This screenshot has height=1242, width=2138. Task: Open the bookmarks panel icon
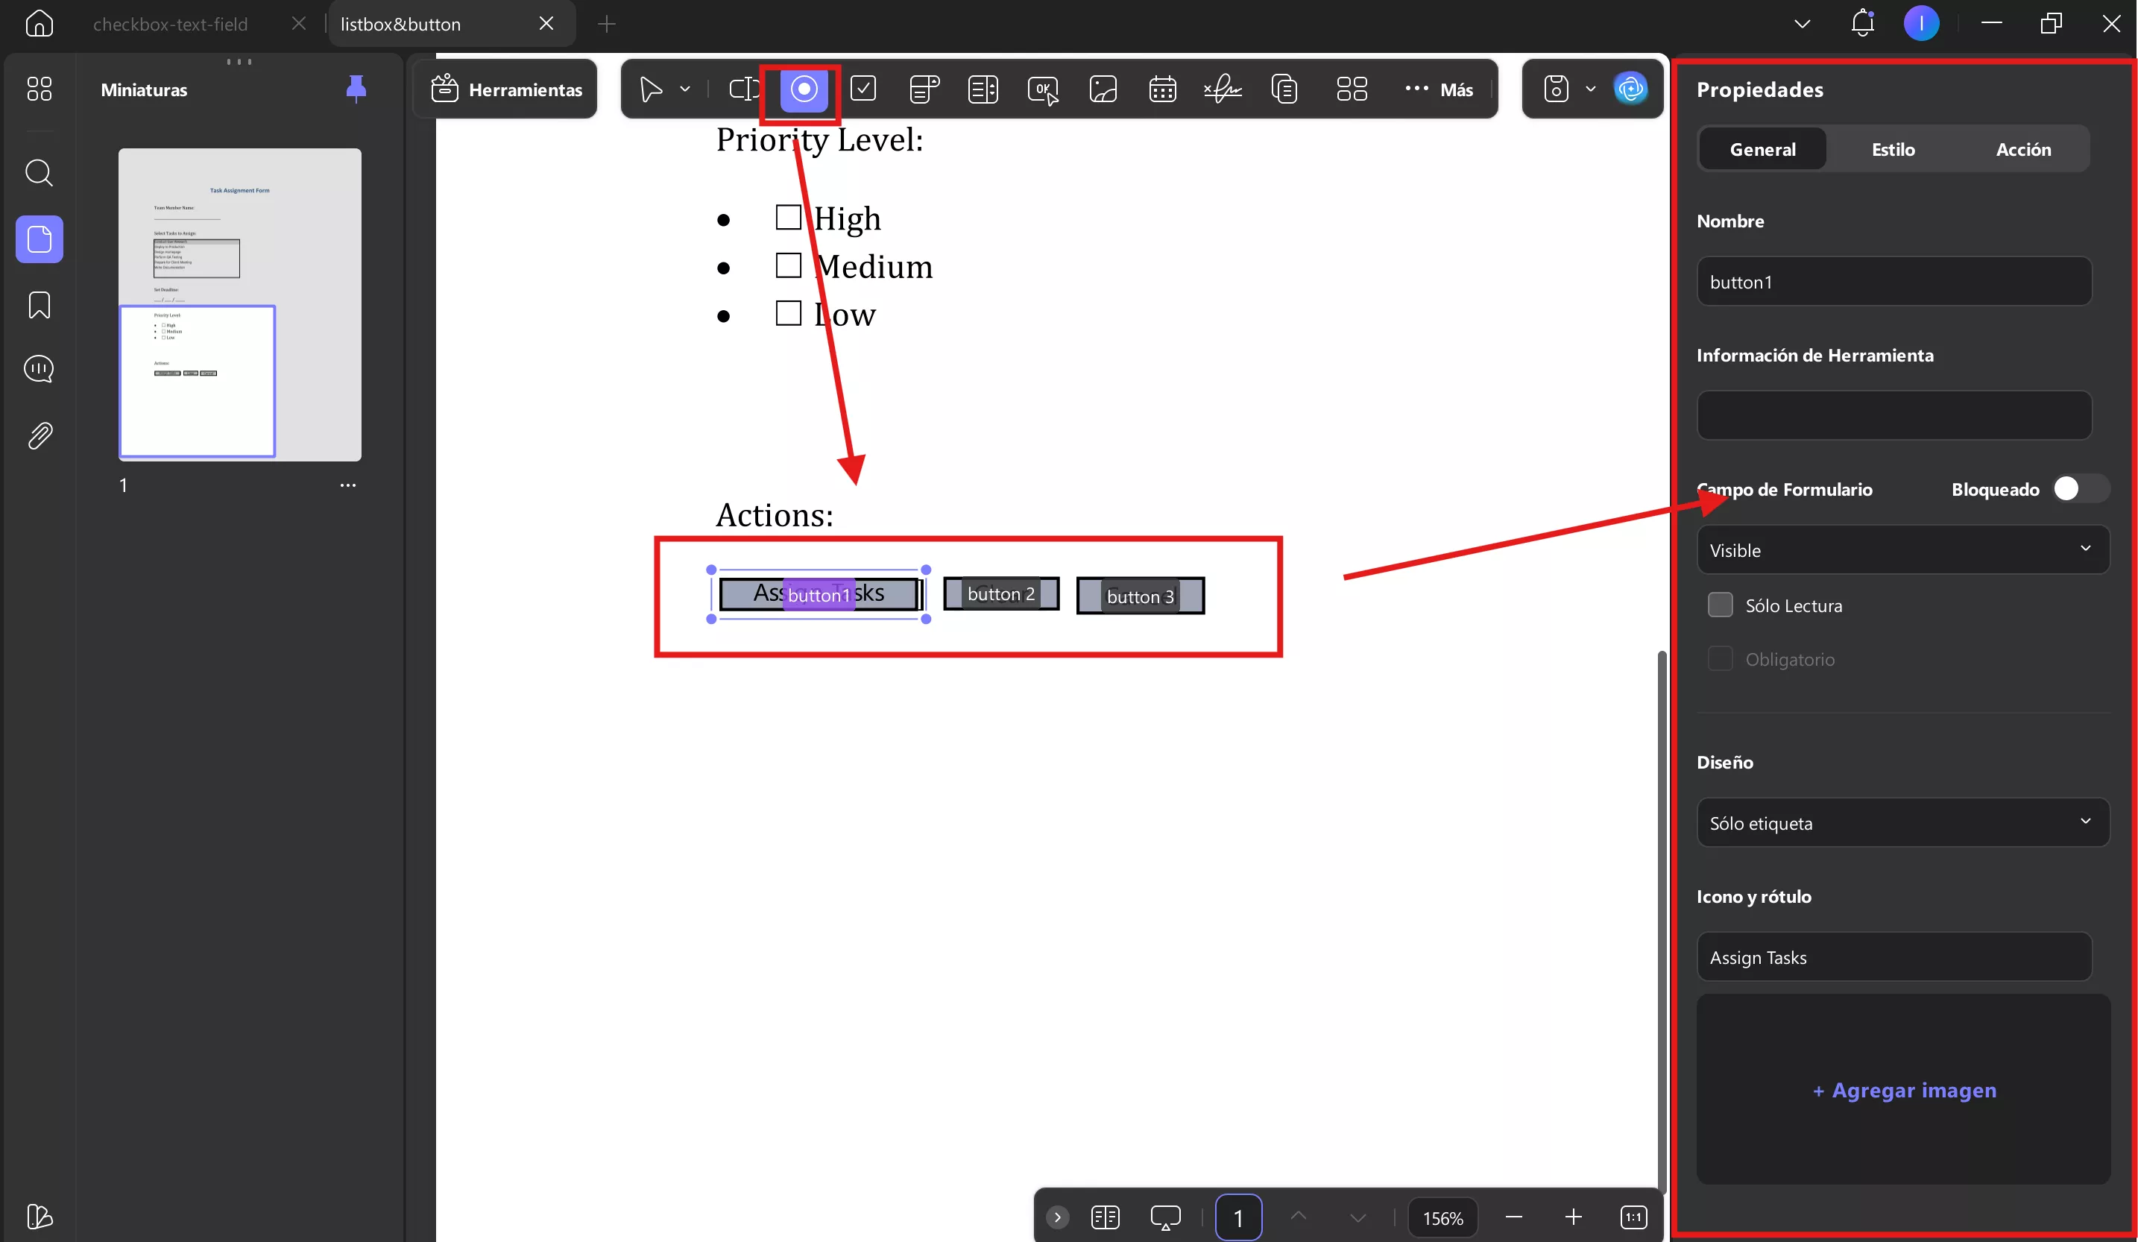coord(39,305)
